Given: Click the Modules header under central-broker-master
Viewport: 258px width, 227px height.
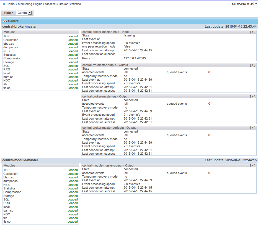Looking at the screenshot, I should (x=9, y=32).
